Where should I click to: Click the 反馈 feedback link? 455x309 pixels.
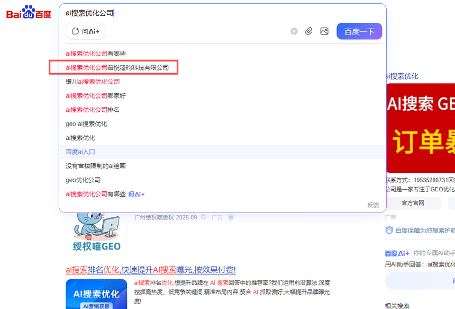point(373,205)
